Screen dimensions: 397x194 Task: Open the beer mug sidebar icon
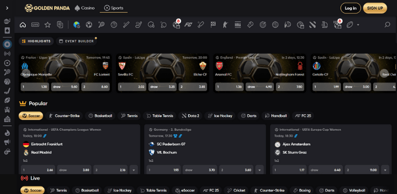7,21
